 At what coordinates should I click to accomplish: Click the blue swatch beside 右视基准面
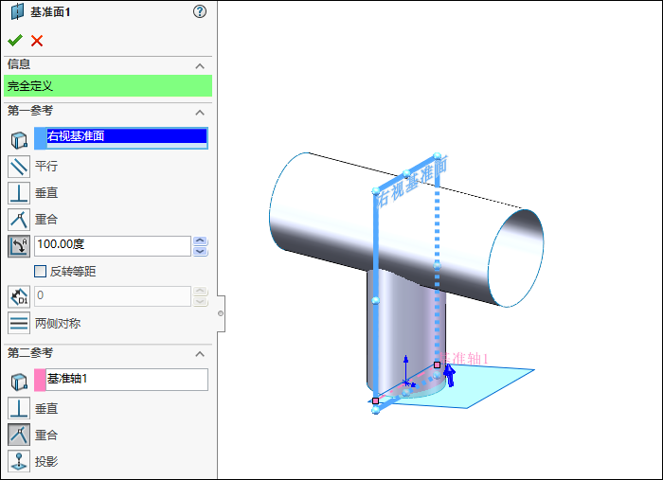click(x=40, y=138)
